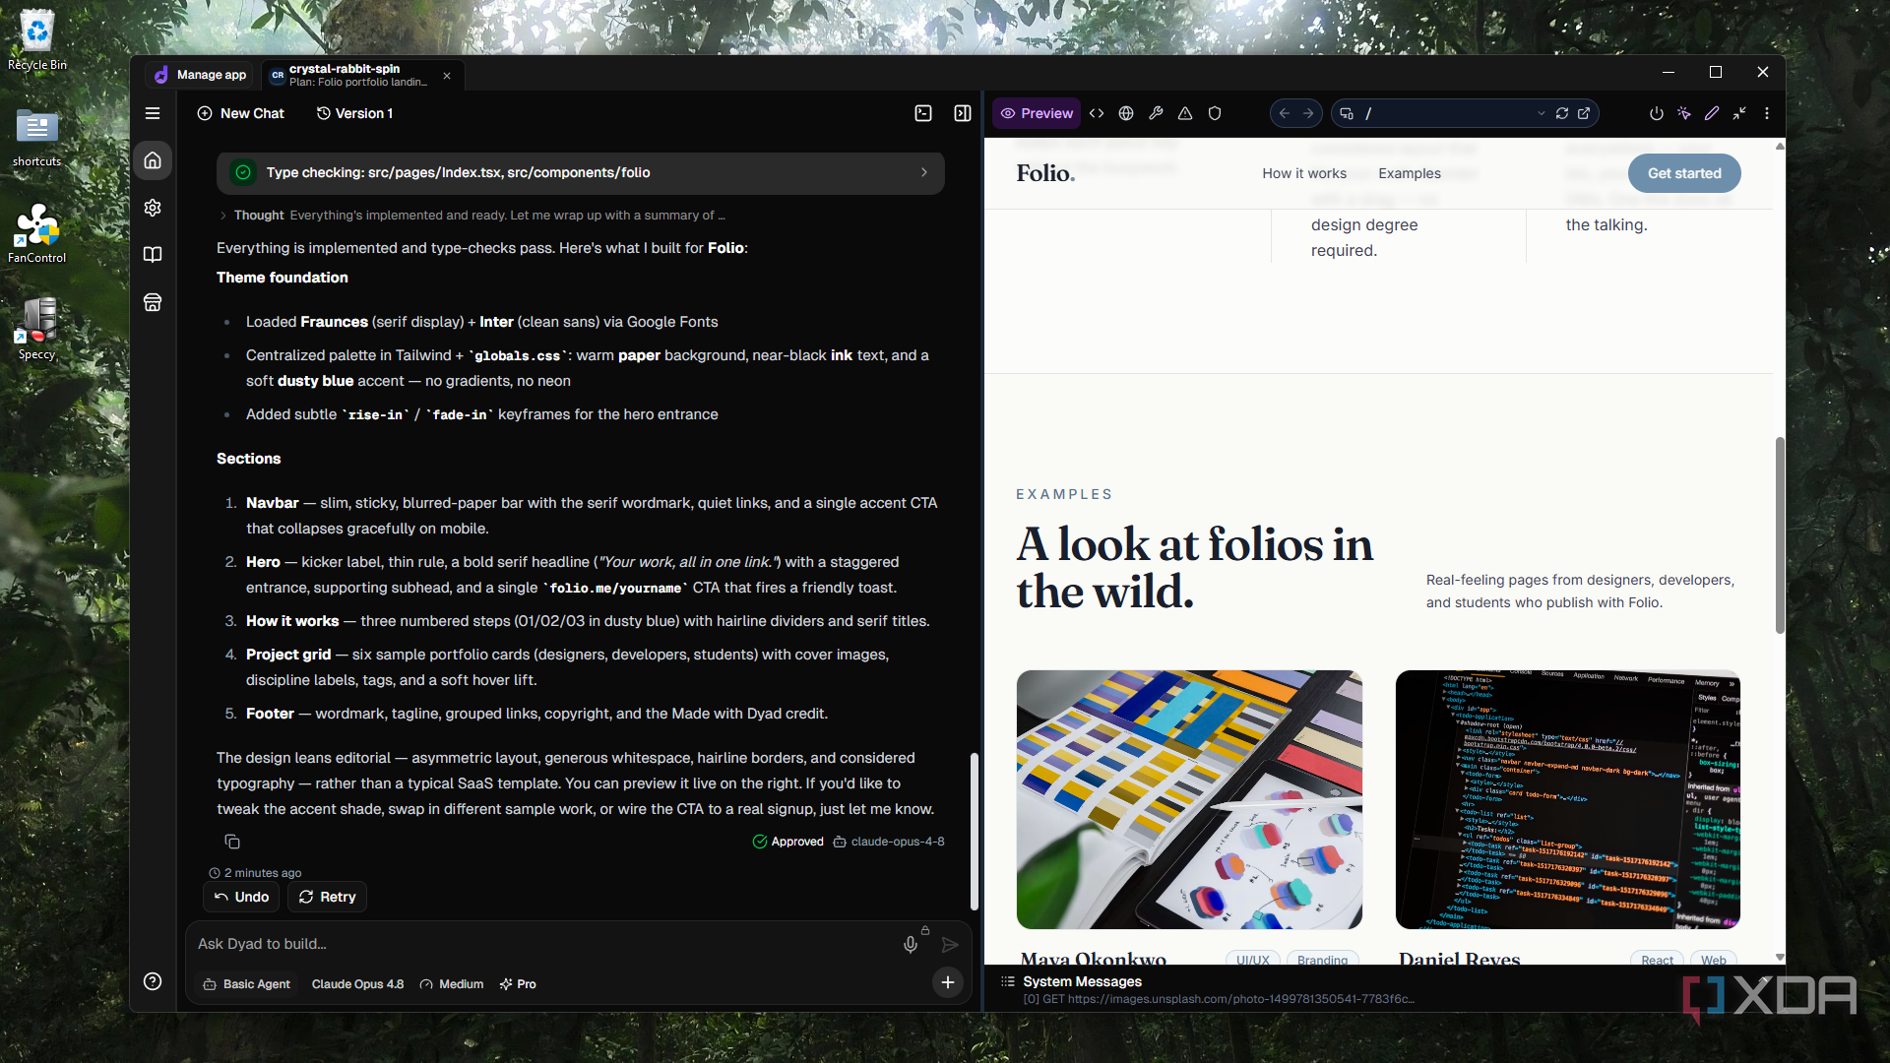1890x1063 pixels.
Task: Open the Basic Agent mode selector
Action: click(247, 984)
